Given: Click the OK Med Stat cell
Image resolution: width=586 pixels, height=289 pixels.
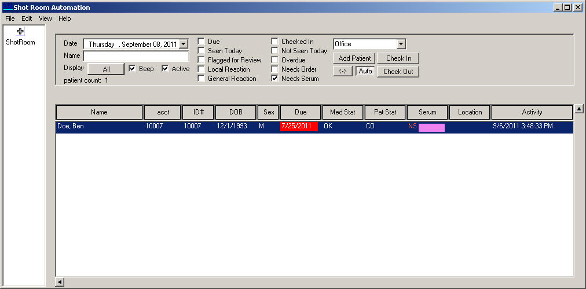Looking at the screenshot, I should click(x=328, y=127).
